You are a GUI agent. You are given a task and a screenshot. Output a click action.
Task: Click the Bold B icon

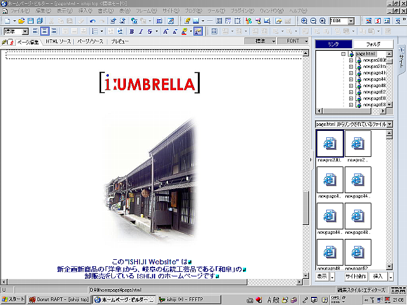pos(132,31)
